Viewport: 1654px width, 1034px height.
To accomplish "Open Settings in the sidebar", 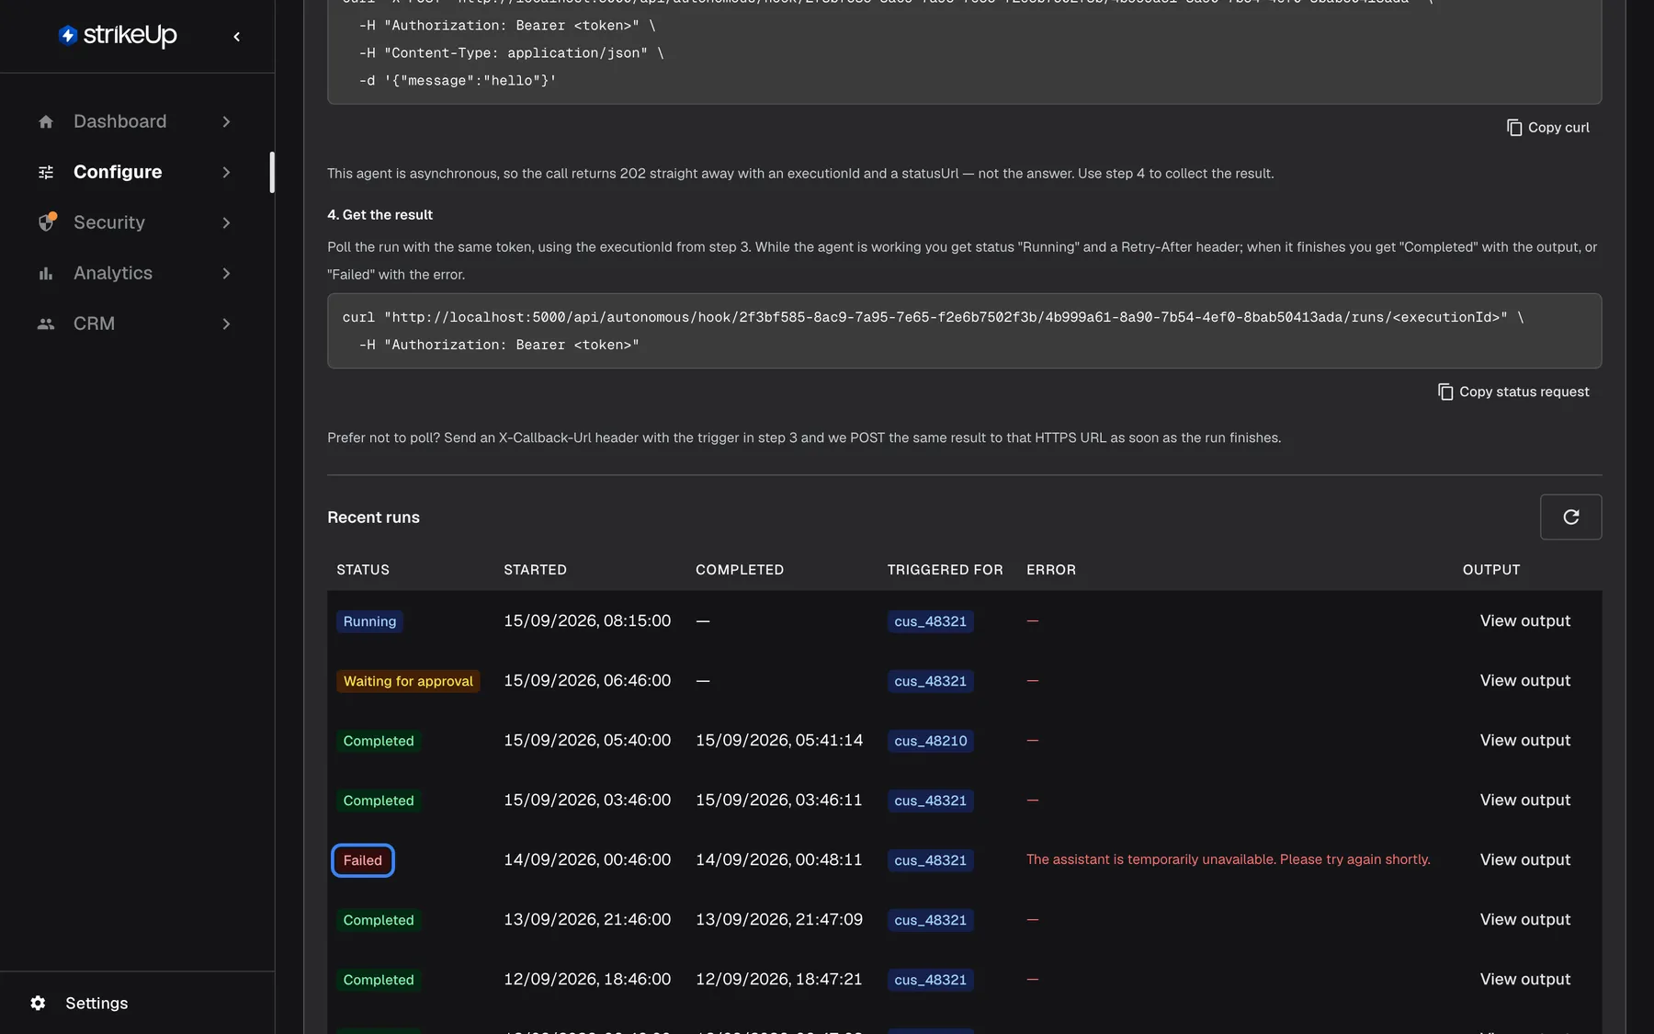I will (x=96, y=1003).
